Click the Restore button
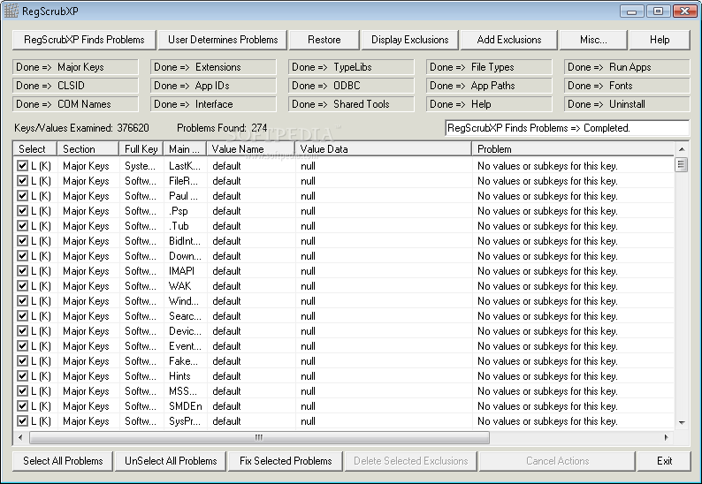 [324, 40]
